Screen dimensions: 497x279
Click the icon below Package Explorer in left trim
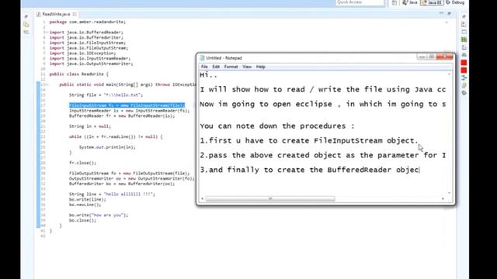[x=26, y=32]
